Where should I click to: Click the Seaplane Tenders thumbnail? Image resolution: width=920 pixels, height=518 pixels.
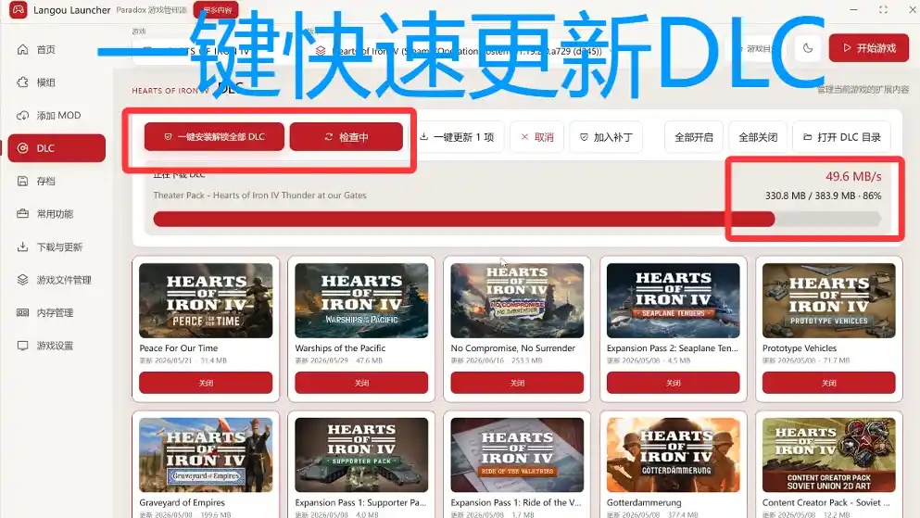673,300
